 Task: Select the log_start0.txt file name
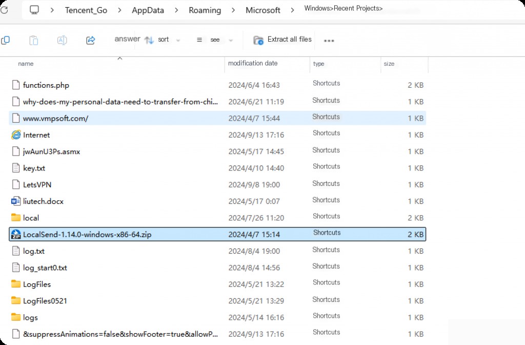[x=45, y=267]
